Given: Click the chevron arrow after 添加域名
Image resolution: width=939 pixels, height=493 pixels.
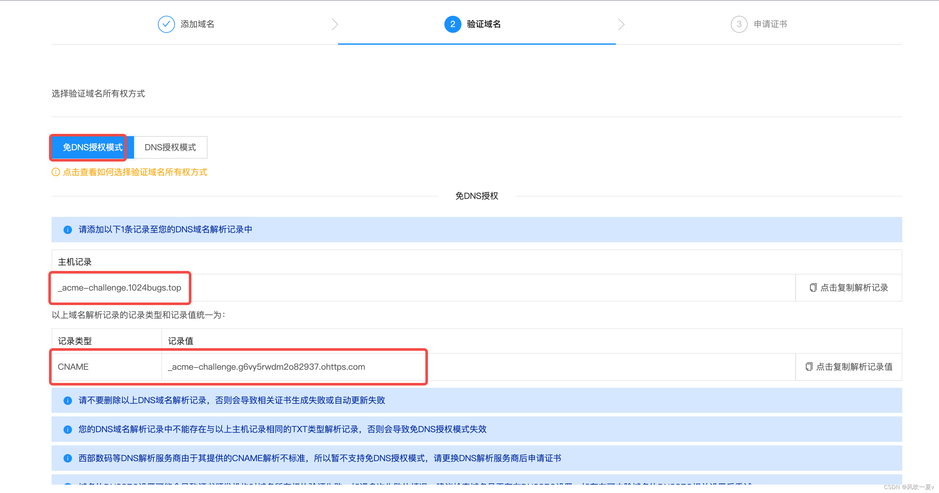Looking at the screenshot, I should tap(334, 24).
